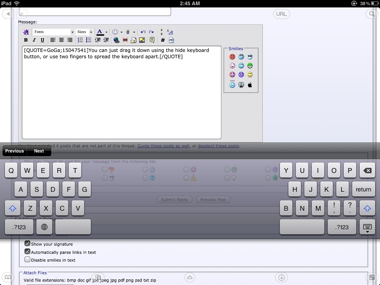380x285 pixels.
Task: Tap the left shift key
Action: click(x=13, y=208)
